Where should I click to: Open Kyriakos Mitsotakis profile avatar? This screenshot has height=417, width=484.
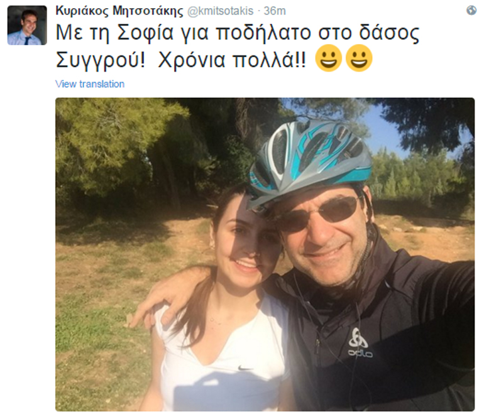click(27, 25)
